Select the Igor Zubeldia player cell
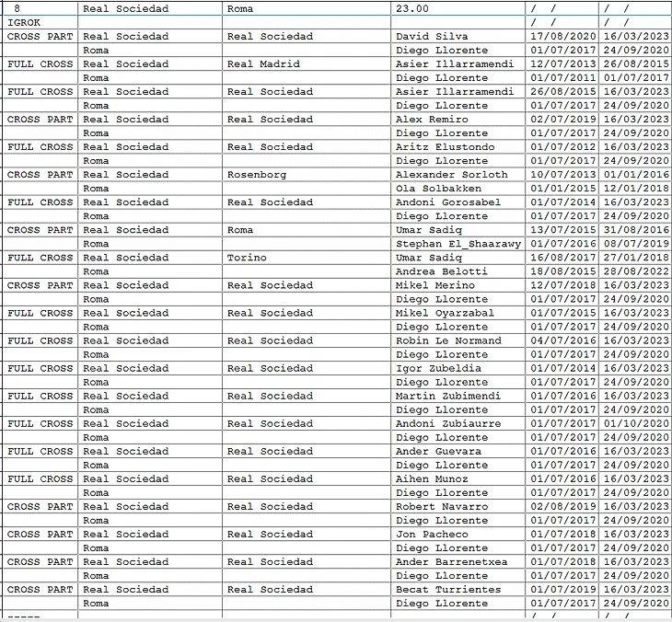Viewport: 672px width, 622px height. pos(458,368)
